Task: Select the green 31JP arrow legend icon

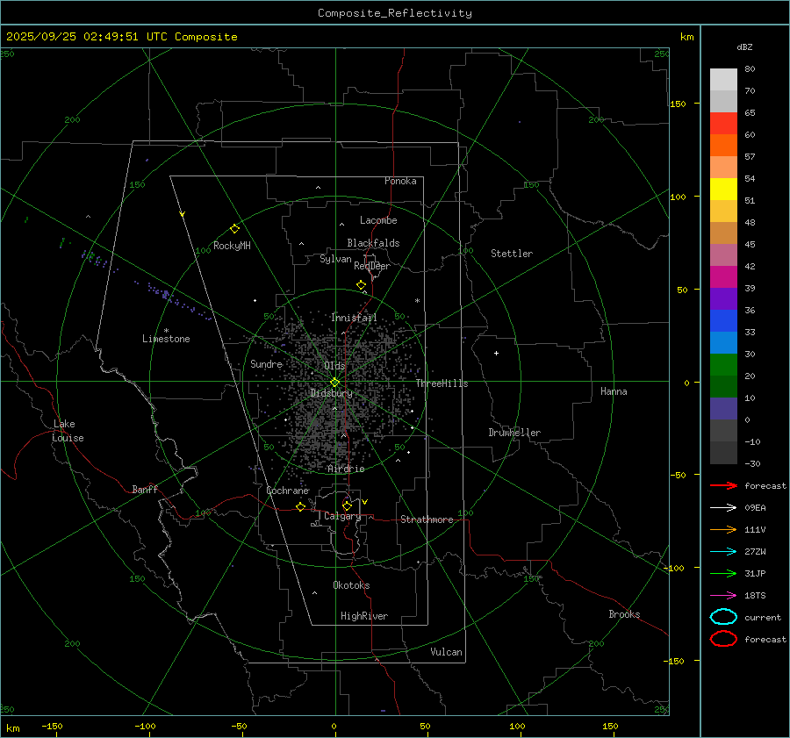Action: tap(723, 573)
